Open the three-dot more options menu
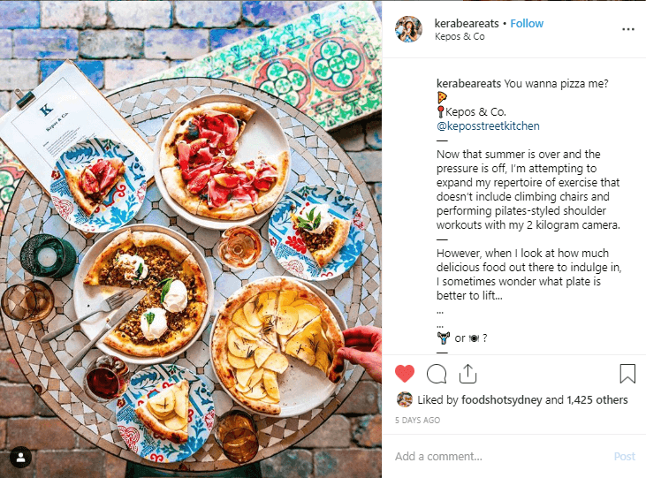Viewport: 646px width, 478px height. [627, 29]
